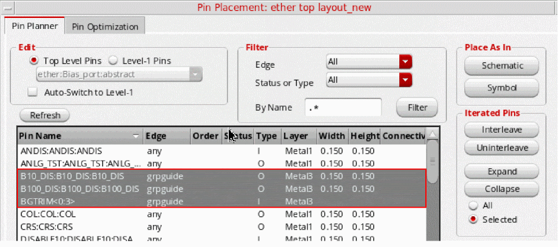Select the Level-1 Pins radio button
Screen dimensions: 558x247
(113, 60)
